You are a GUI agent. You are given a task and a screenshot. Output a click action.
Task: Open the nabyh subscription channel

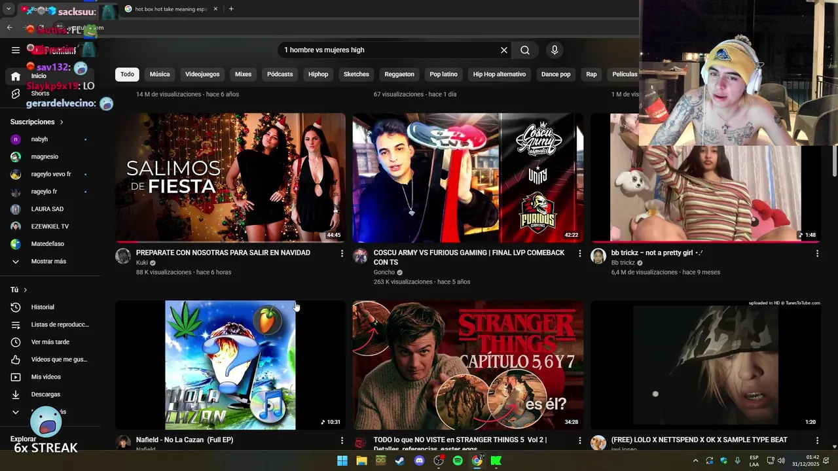tap(50, 139)
